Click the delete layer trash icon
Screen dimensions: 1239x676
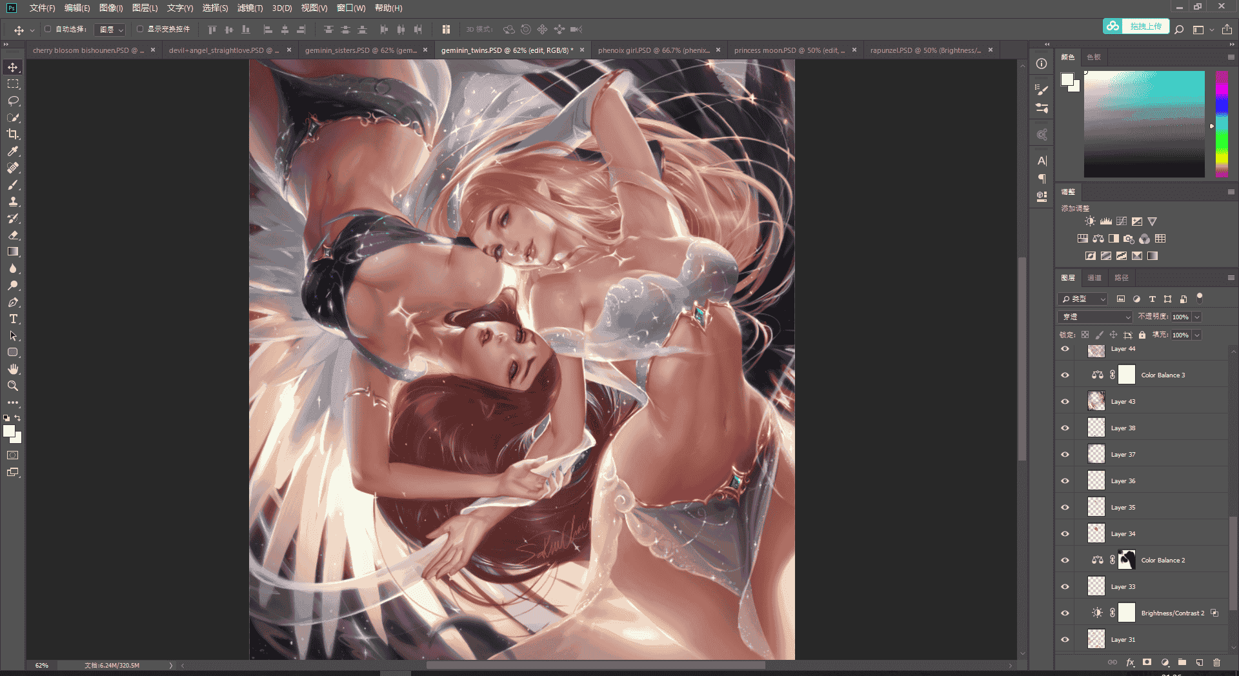(1216, 662)
